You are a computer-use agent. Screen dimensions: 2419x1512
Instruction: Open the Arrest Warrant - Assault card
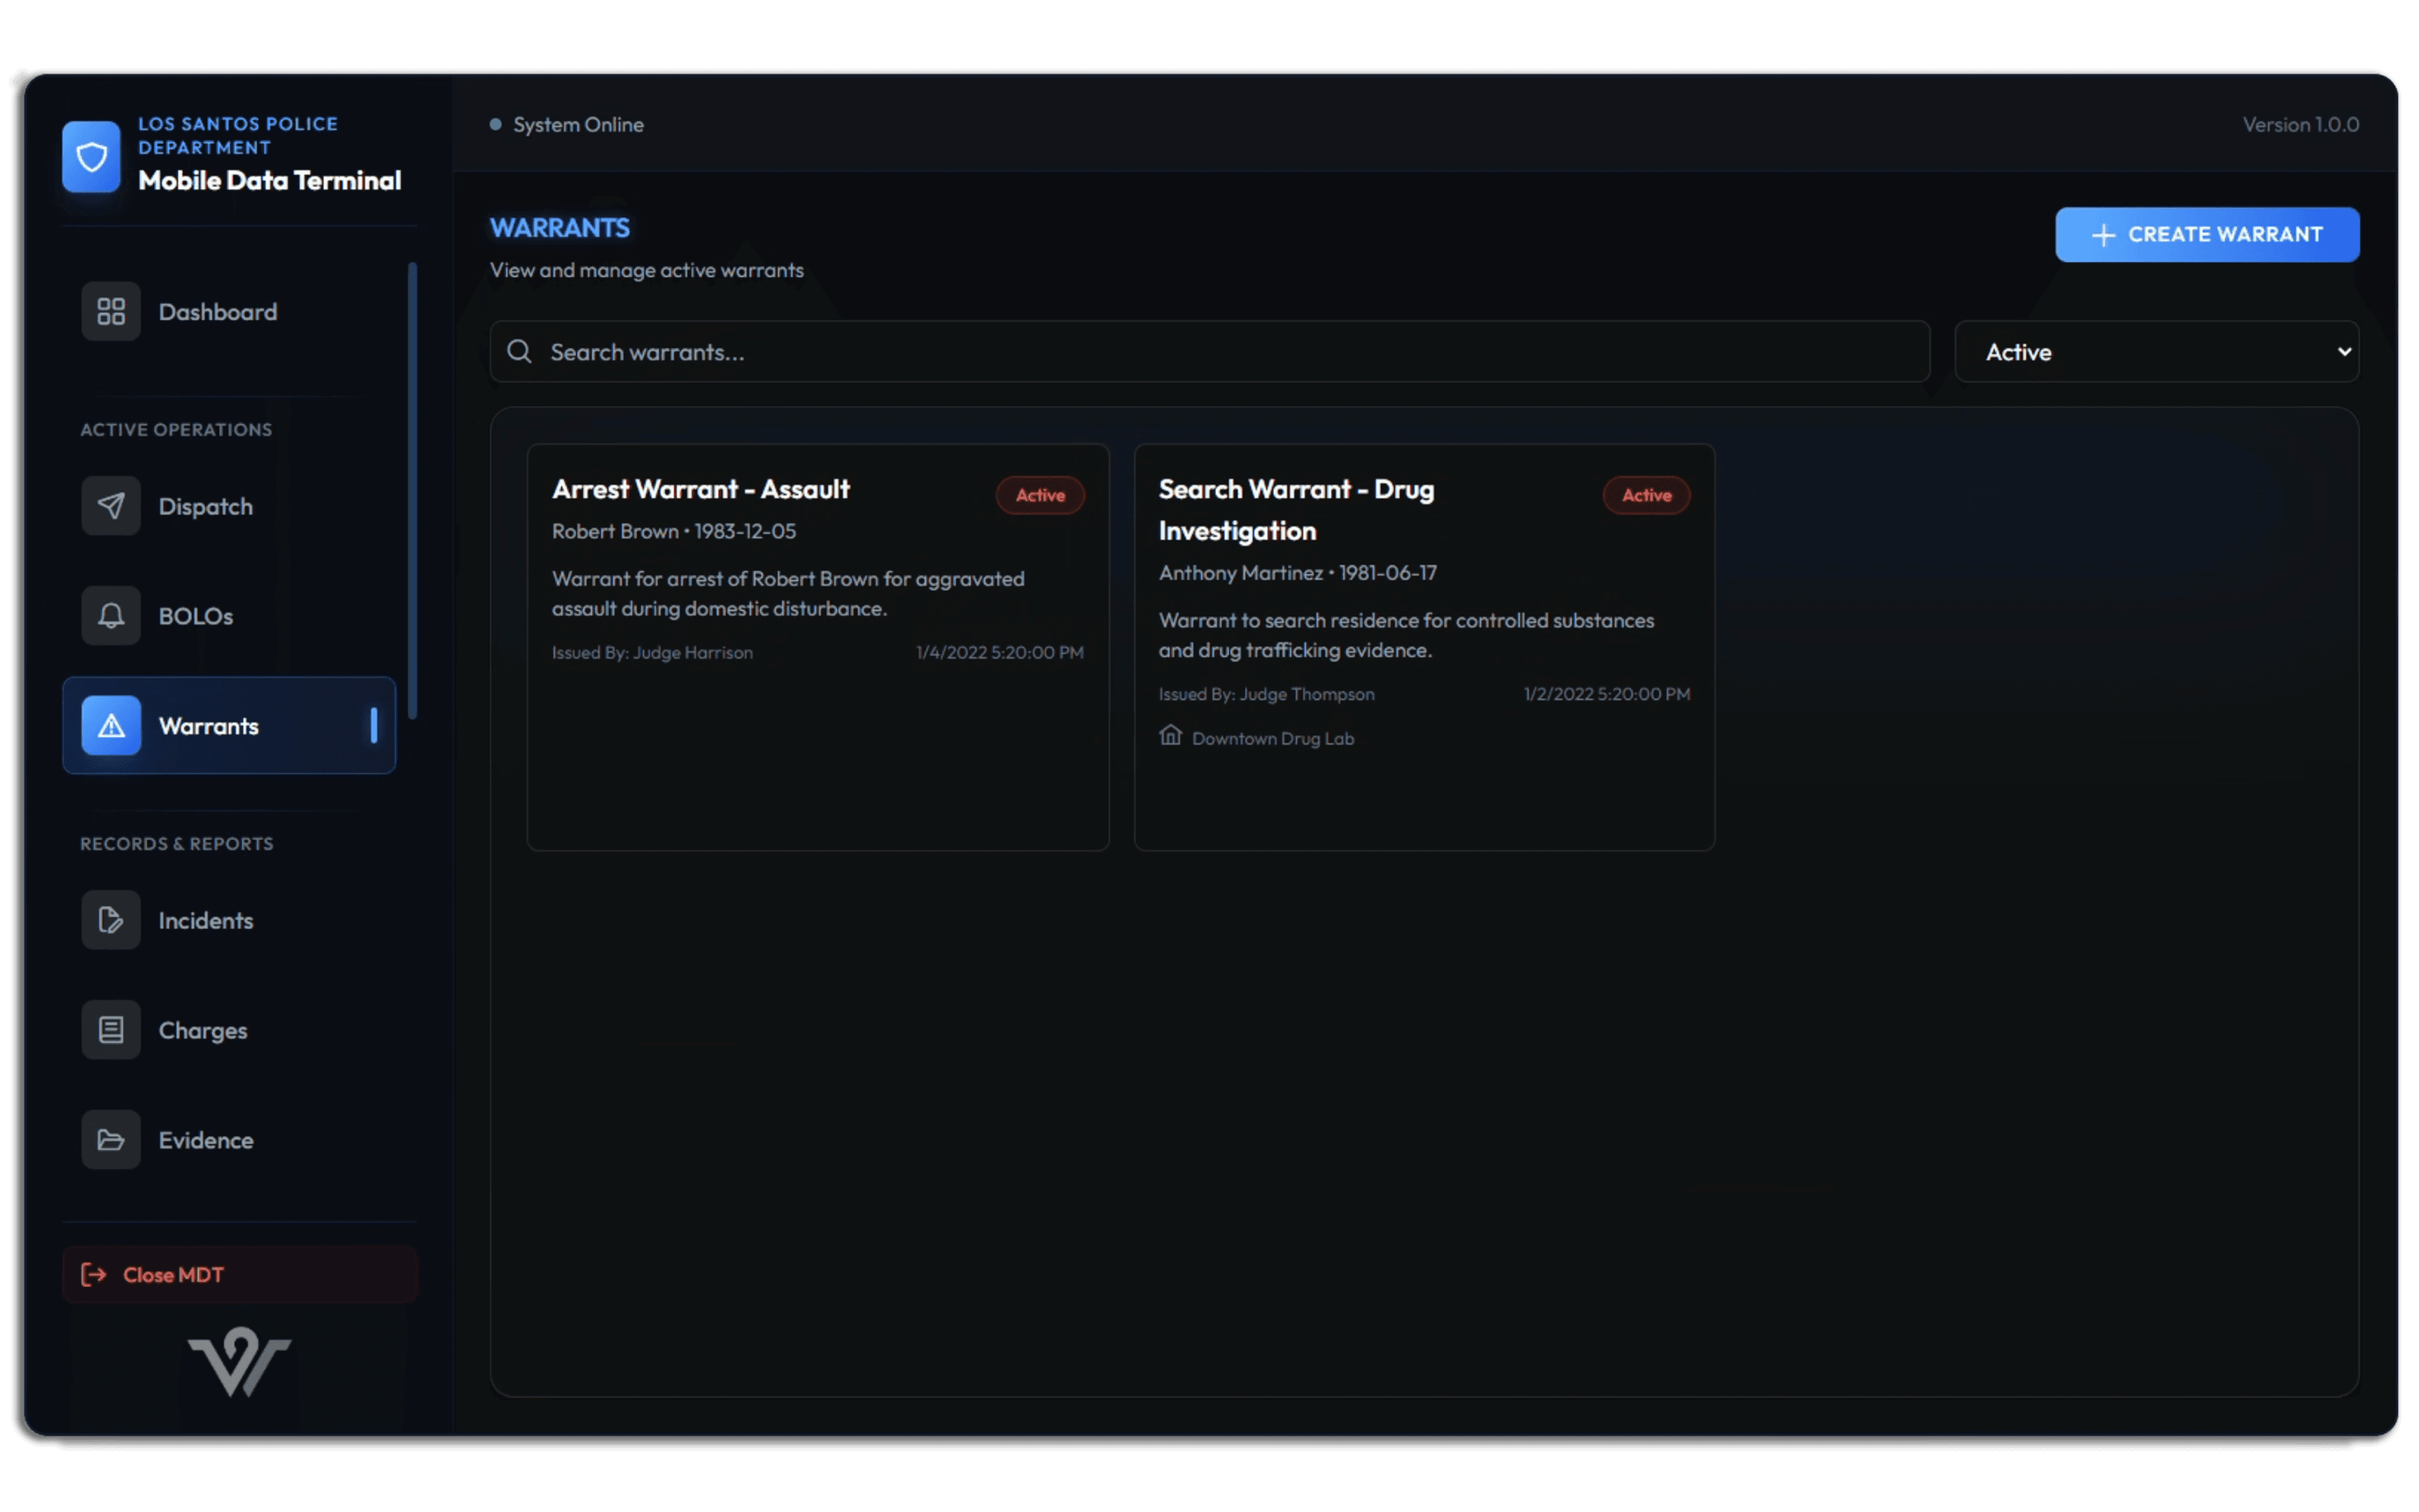click(x=818, y=647)
